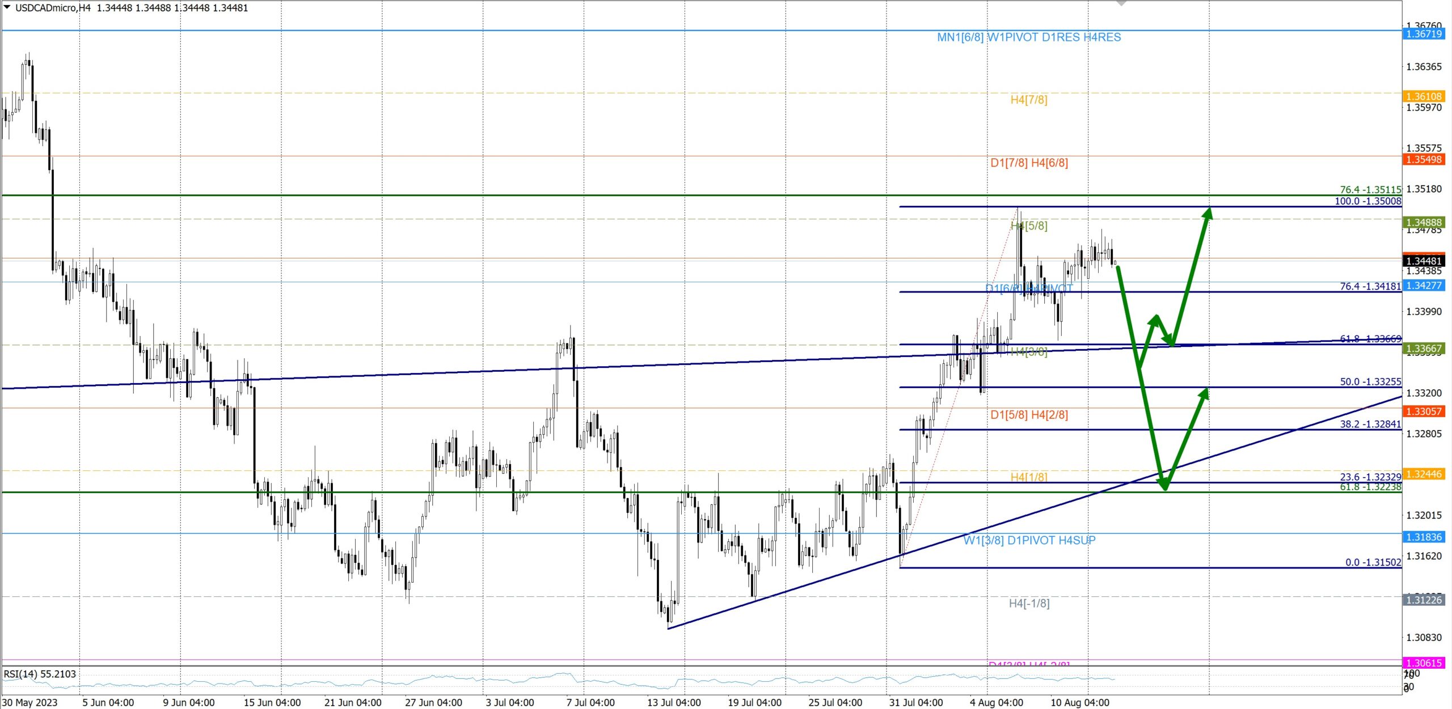
Task: Select the H4[7/8] level label
Action: click(x=1028, y=100)
